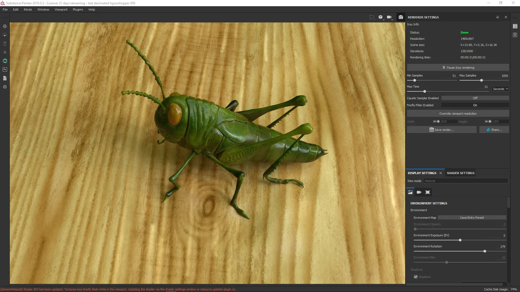The width and height of the screenshot is (520, 292).
Task: Open the Max Time units dropdown showing Seconds
Action: tap(500, 89)
